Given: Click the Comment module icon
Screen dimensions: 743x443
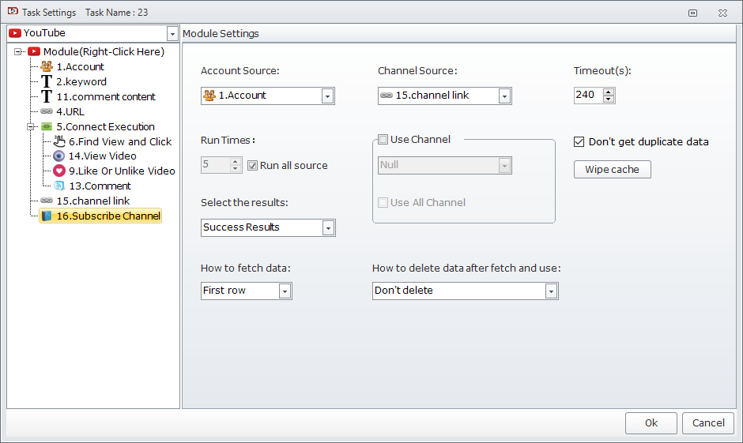Looking at the screenshot, I should [x=59, y=186].
